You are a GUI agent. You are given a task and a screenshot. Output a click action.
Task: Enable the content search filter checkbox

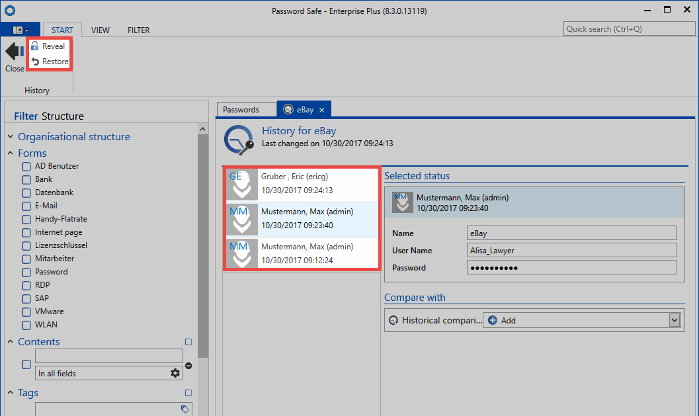coord(26,364)
